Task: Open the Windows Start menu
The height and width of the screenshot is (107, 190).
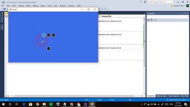Action: [x=3, y=104]
